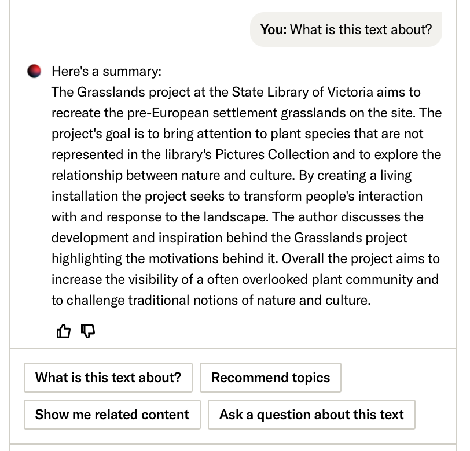Click the thumbs up feedback icon
This screenshot has width=470, height=451.
click(x=63, y=331)
